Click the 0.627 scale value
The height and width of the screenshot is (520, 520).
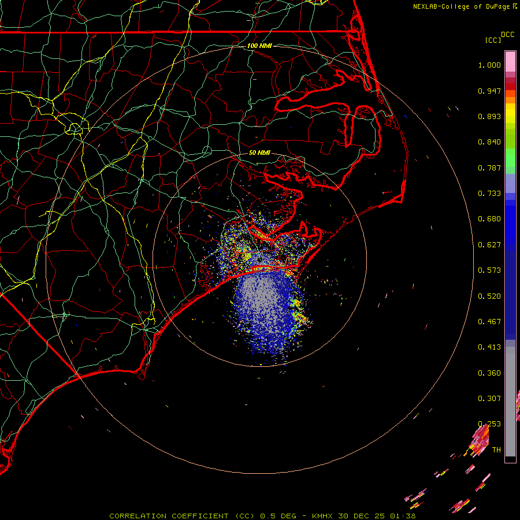tap(489, 245)
